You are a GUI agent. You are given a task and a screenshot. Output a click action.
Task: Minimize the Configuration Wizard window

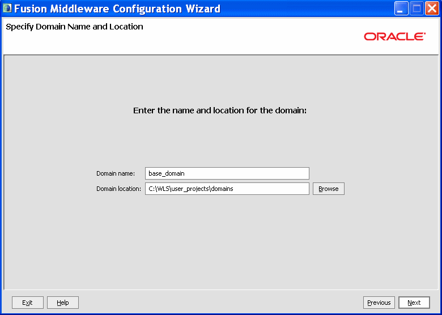pos(401,8)
